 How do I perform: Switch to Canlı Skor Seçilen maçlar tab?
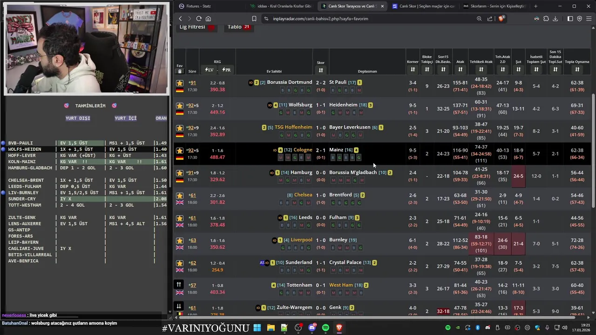point(423,6)
